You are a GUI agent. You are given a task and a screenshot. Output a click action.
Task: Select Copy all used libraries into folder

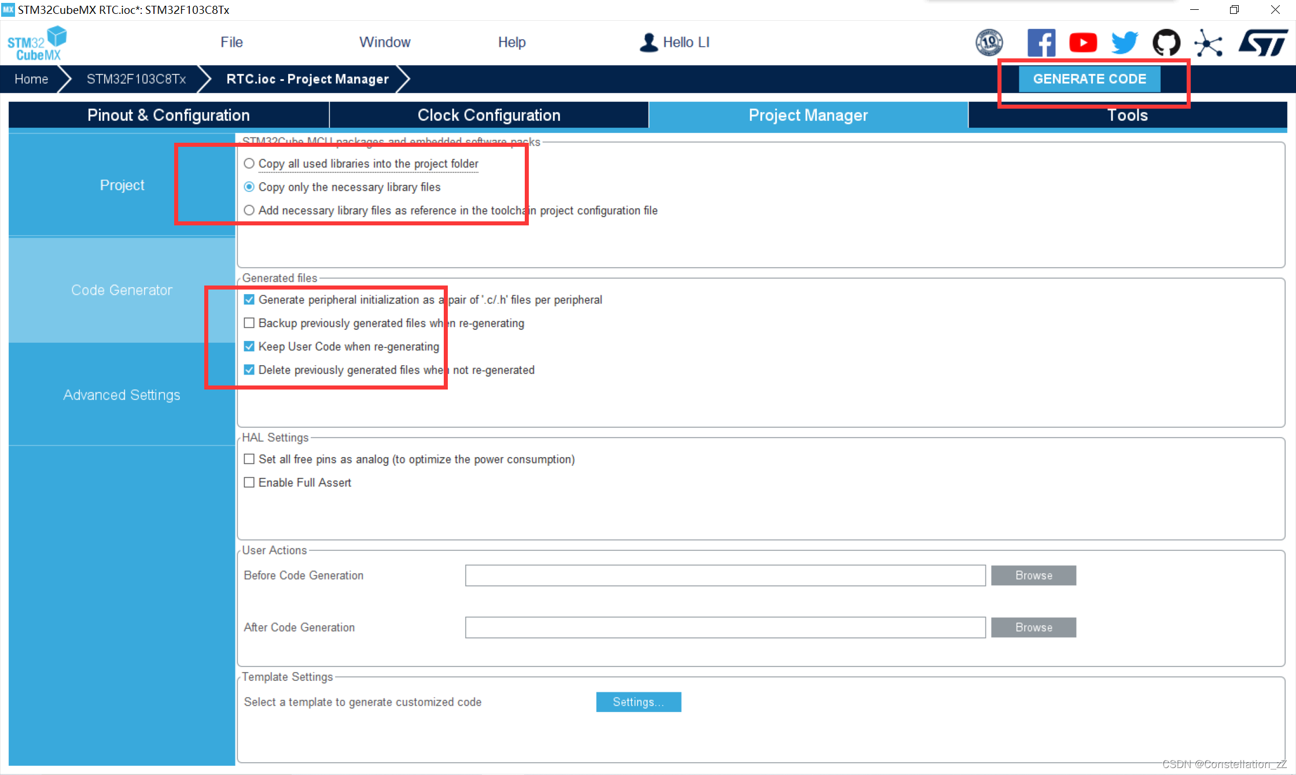(249, 164)
